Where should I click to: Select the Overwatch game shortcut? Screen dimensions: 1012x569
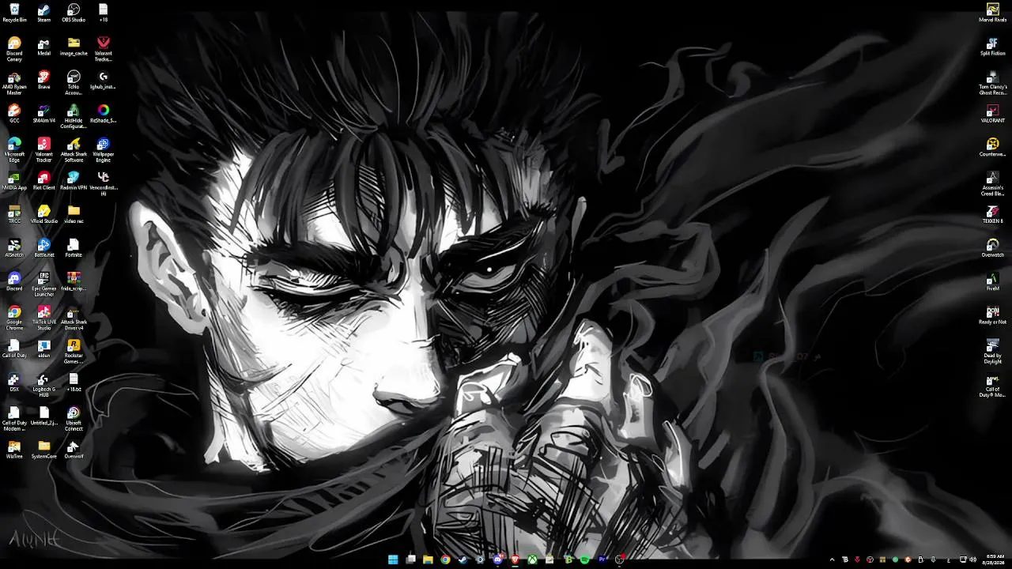(x=993, y=248)
